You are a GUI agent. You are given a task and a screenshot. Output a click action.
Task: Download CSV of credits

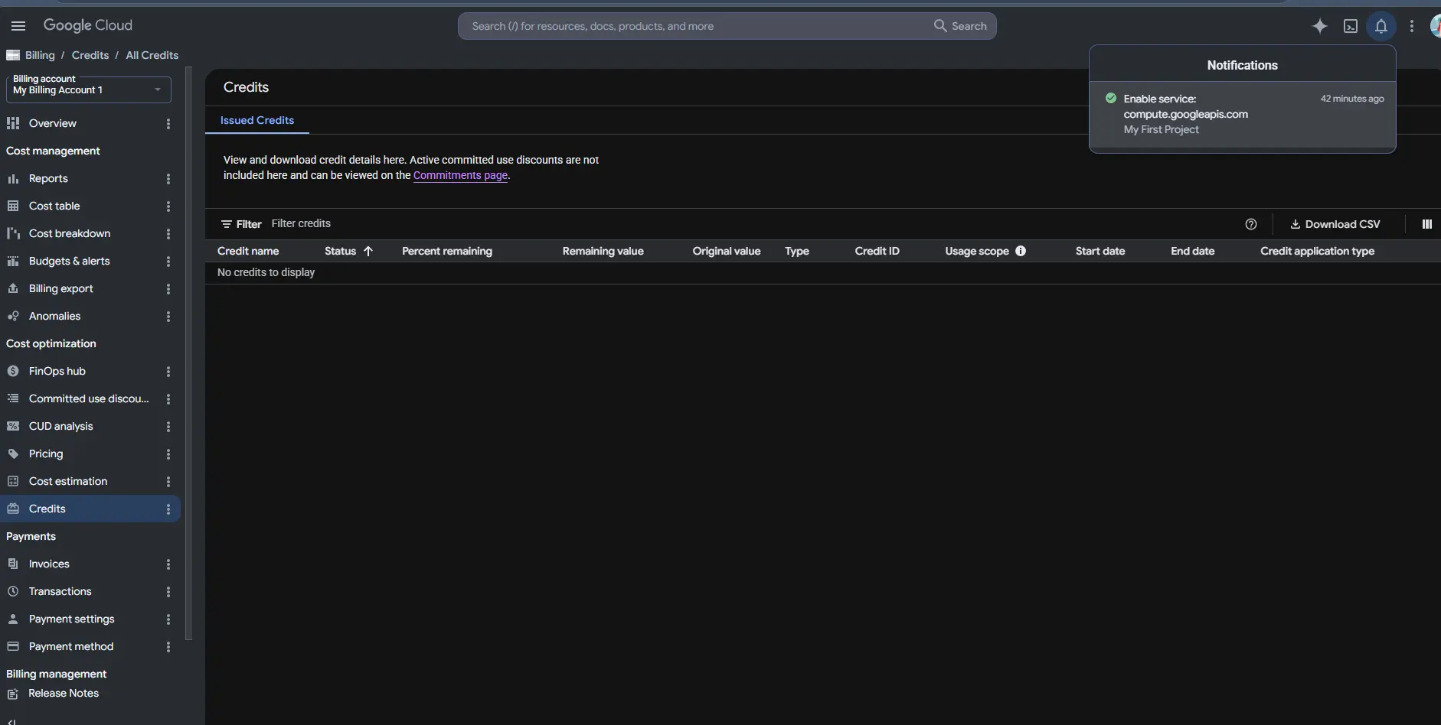[1335, 224]
